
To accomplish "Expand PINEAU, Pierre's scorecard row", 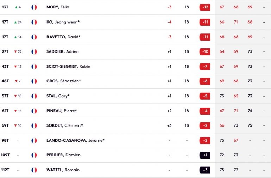I will [x=135, y=111].
